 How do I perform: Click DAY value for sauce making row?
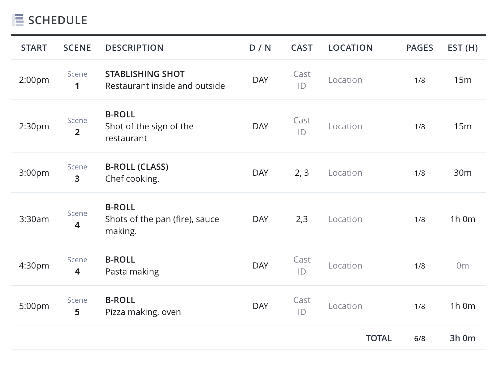260,219
